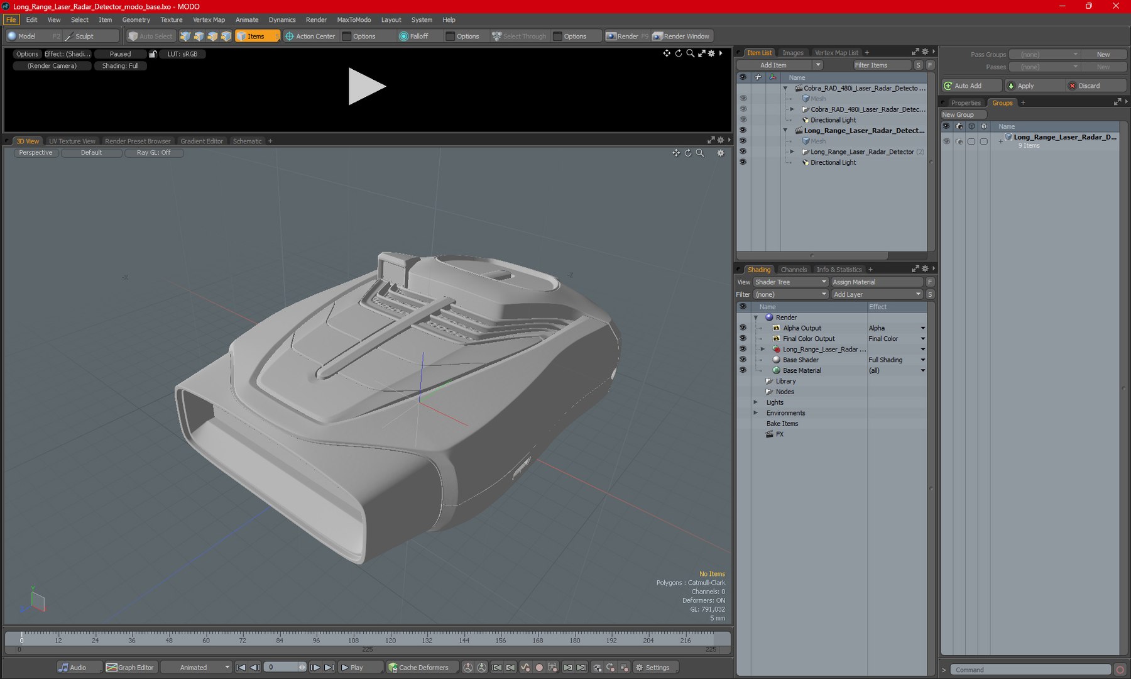Expand the Long_Range_Laser_Radar_Detector (2) group
The width and height of the screenshot is (1131, 679).
[x=792, y=152]
